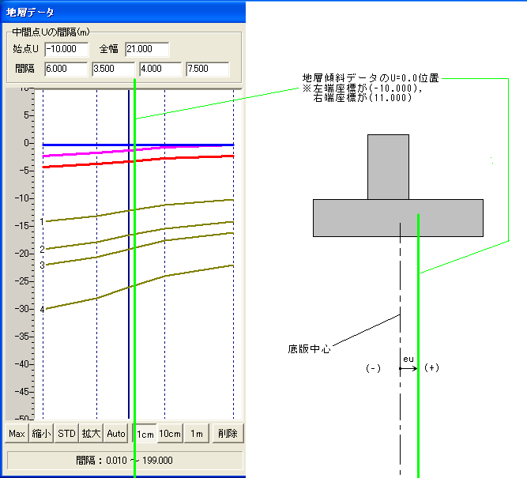This screenshot has height=478, width=527.
Task: Click the -25 tick on the depth axis
Action: (24, 281)
